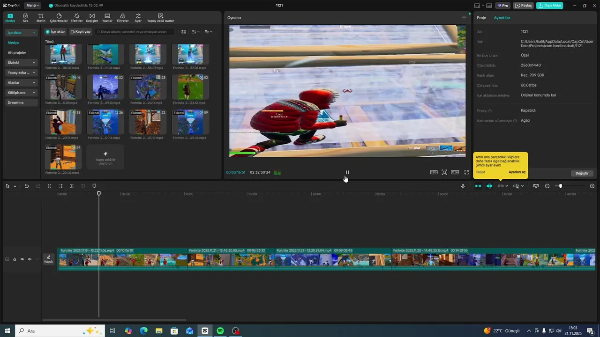Open the player panel menu icon
The width and height of the screenshot is (600, 337).
[x=464, y=18]
